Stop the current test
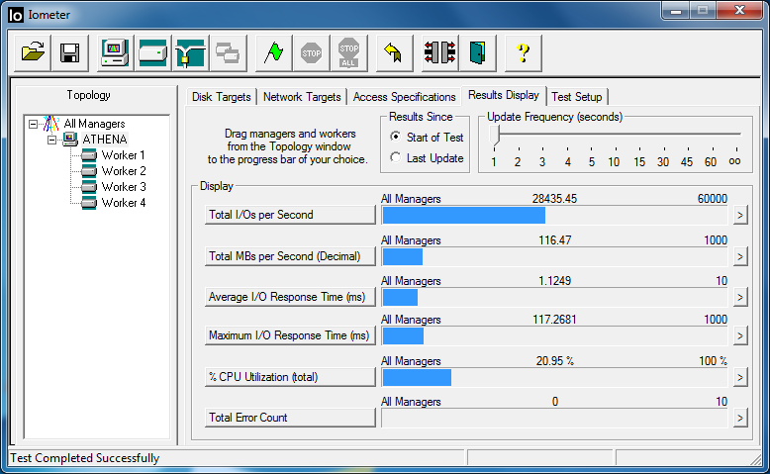The height and width of the screenshot is (474, 770). click(x=311, y=52)
